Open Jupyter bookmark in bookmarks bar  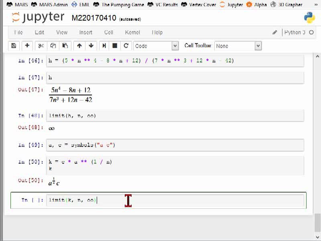click(x=231, y=4)
